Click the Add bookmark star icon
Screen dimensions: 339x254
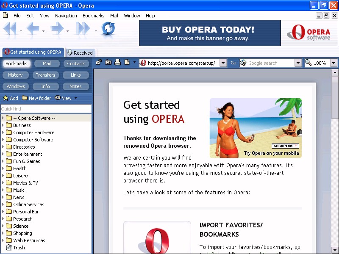pyautogui.click(x=6, y=98)
